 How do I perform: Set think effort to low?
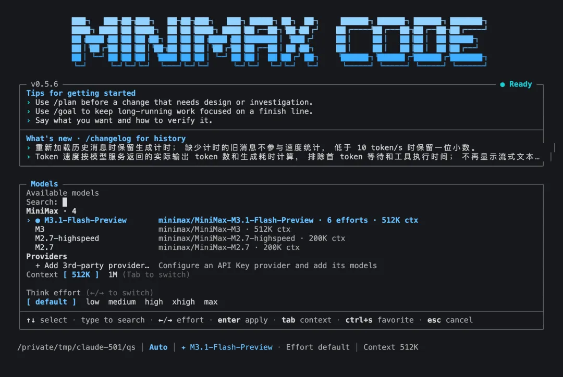coord(93,302)
